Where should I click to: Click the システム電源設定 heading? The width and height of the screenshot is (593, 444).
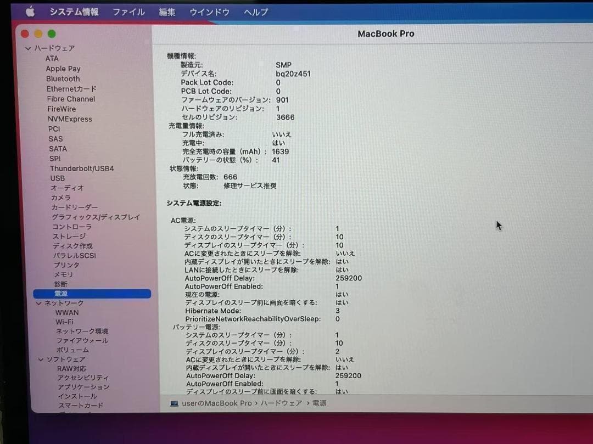(x=194, y=203)
